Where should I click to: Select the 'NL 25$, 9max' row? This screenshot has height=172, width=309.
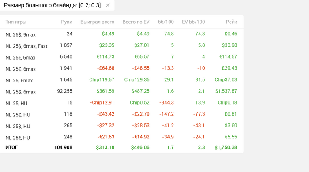(x=121, y=34)
